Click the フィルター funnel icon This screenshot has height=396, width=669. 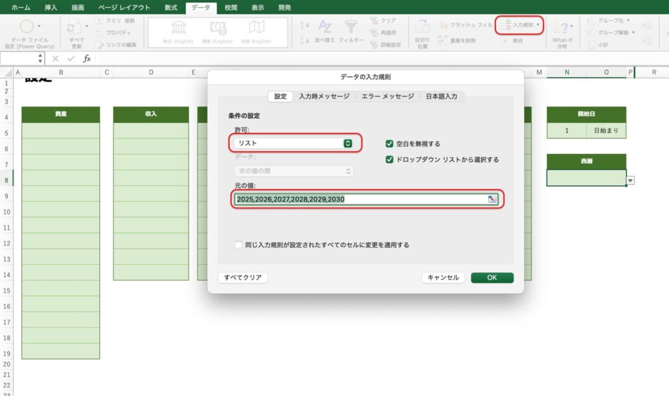tap(351, 27)
